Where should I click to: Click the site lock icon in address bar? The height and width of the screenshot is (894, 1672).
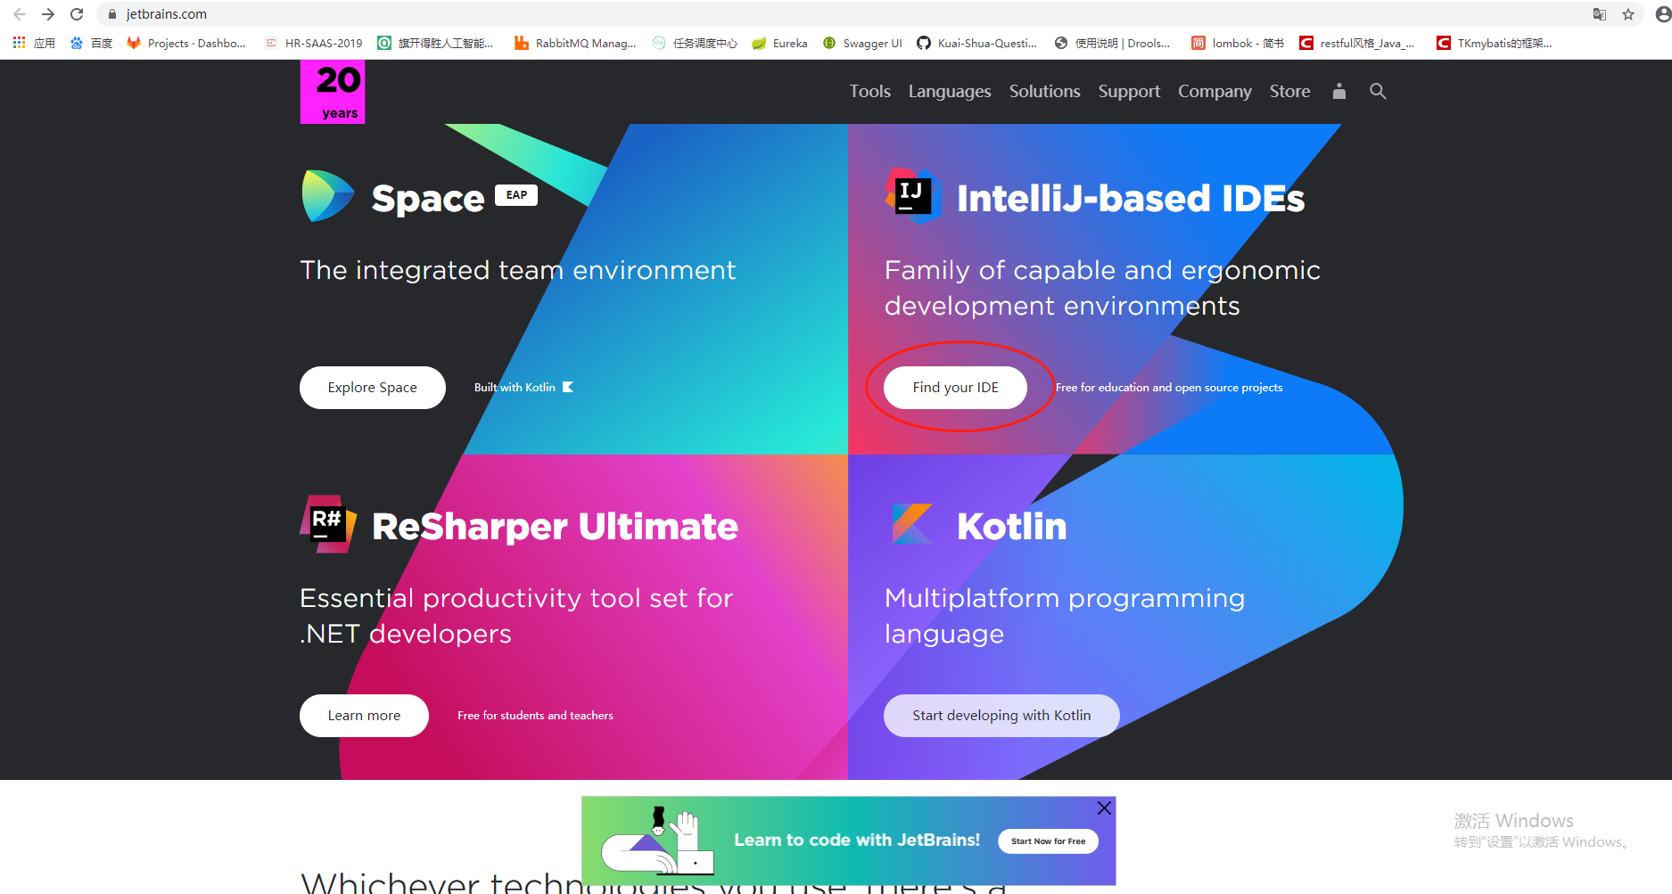(x=112, y=14)
